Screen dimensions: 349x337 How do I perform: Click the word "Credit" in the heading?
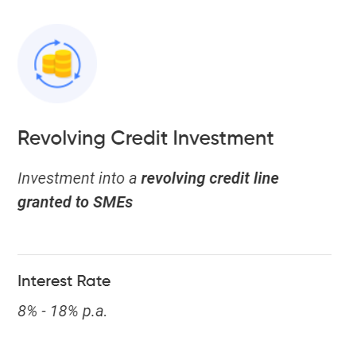pyautogui.click(x=139, y=138)
